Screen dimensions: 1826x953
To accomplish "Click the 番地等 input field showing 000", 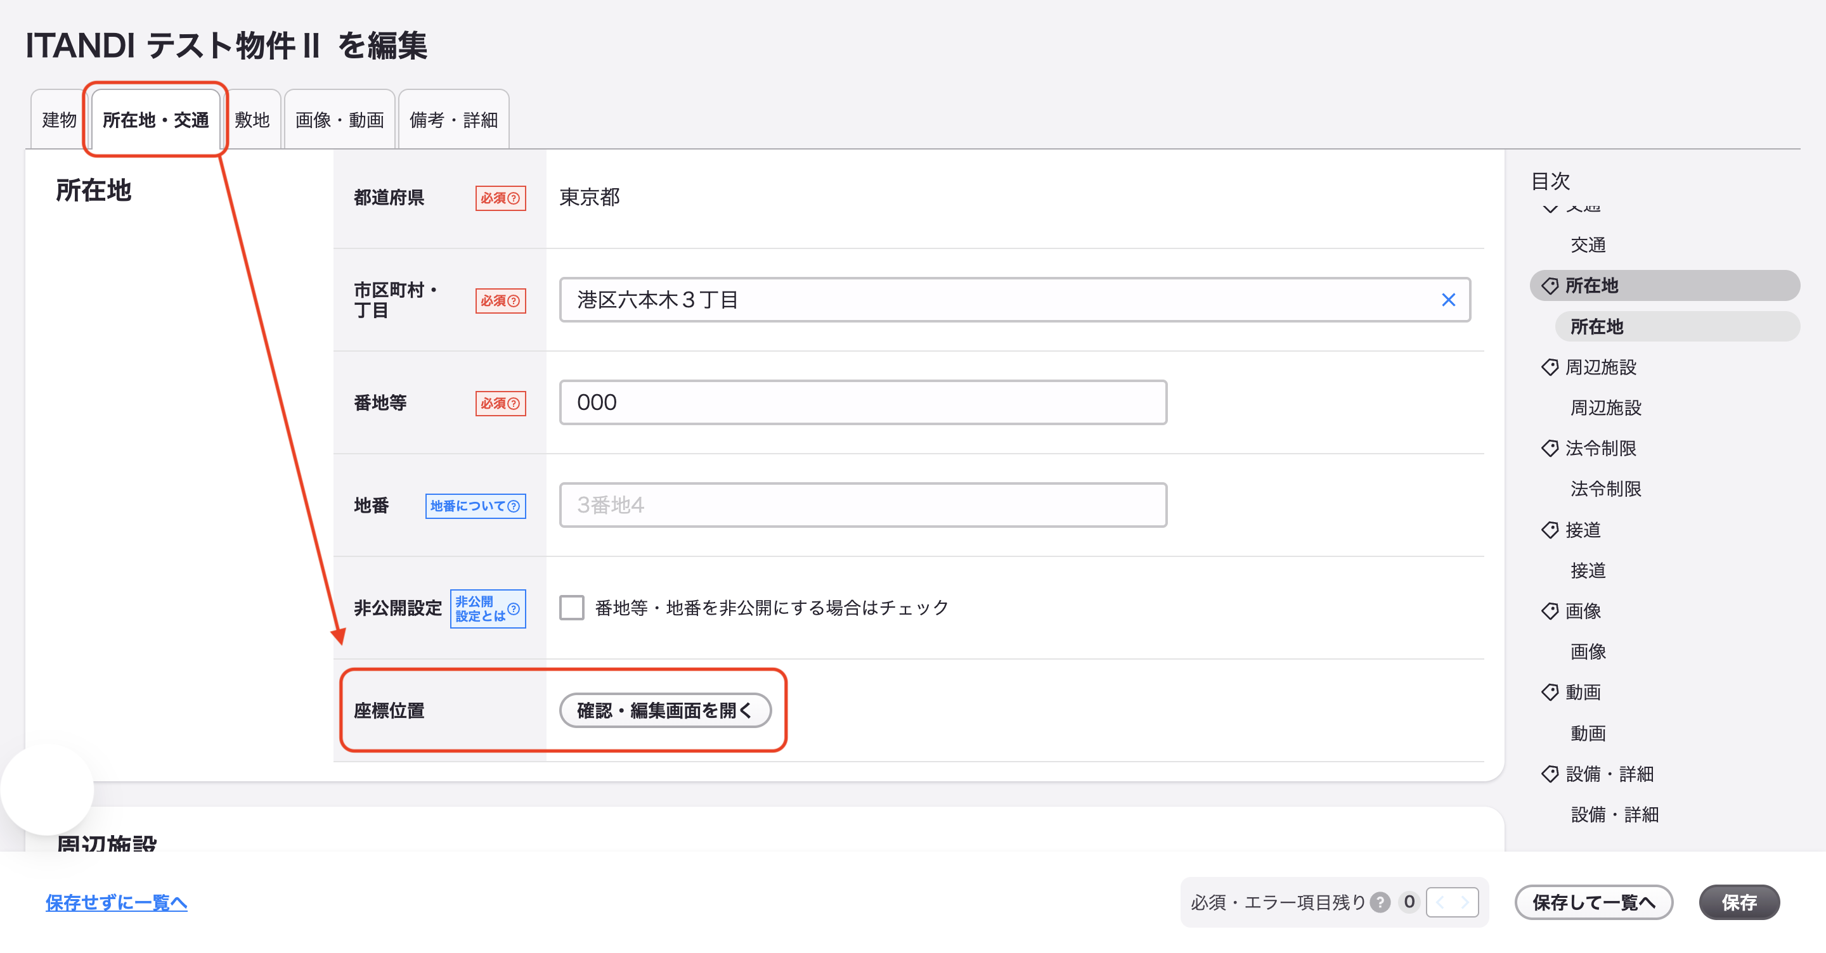I will coord(864,402).
